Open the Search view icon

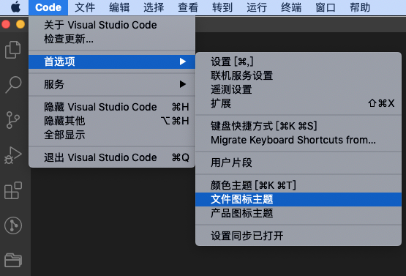pos(13,84)
